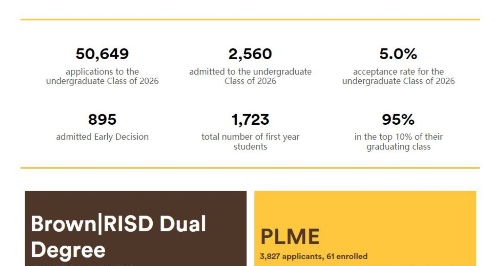Click the 5.0% acceptance rate figure
The width and height of the screenshot is (497, 266).
398,54
